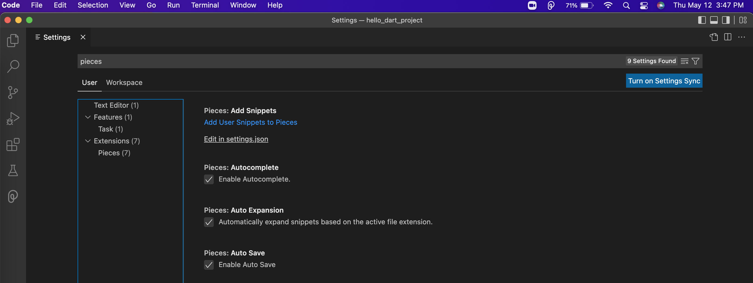Open the Help menu
Viewport: 753px width, 283px height.
point(275,5)
